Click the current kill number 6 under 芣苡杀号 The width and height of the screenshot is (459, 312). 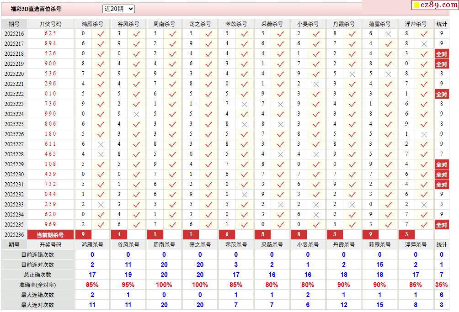tap(227, 234)
